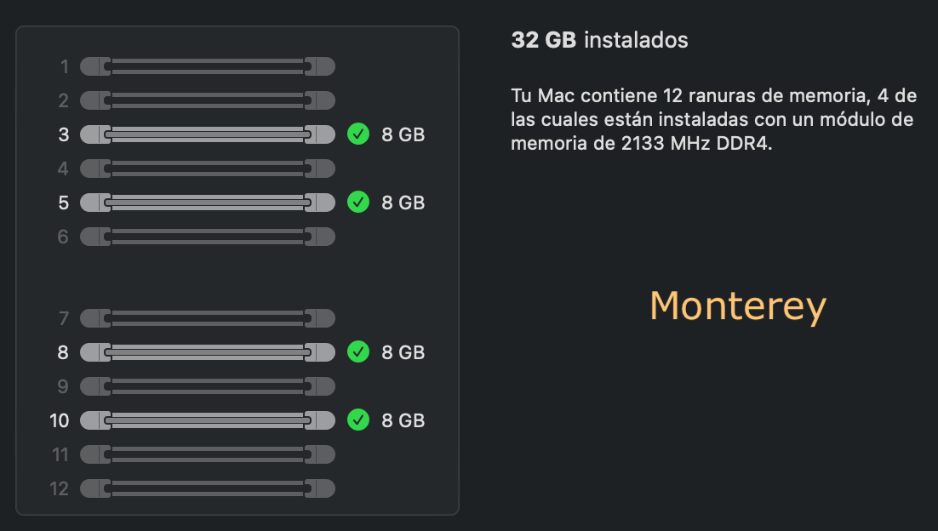Click the orange Monterey text
This screenshot has width=938, height=531.
coord(737,306)
